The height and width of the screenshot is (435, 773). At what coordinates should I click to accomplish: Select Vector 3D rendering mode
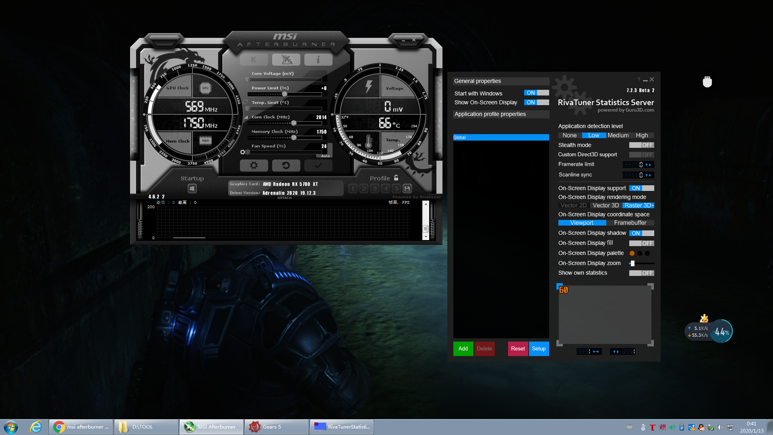(x=606, y=205)
